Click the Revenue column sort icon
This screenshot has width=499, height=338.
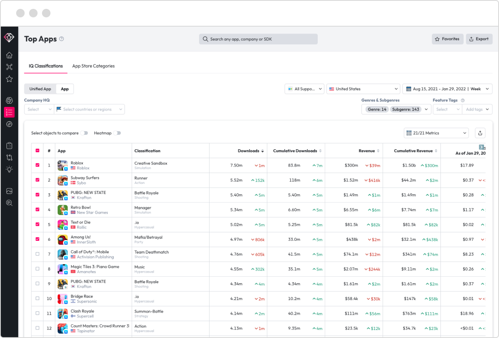coord(378,151)
